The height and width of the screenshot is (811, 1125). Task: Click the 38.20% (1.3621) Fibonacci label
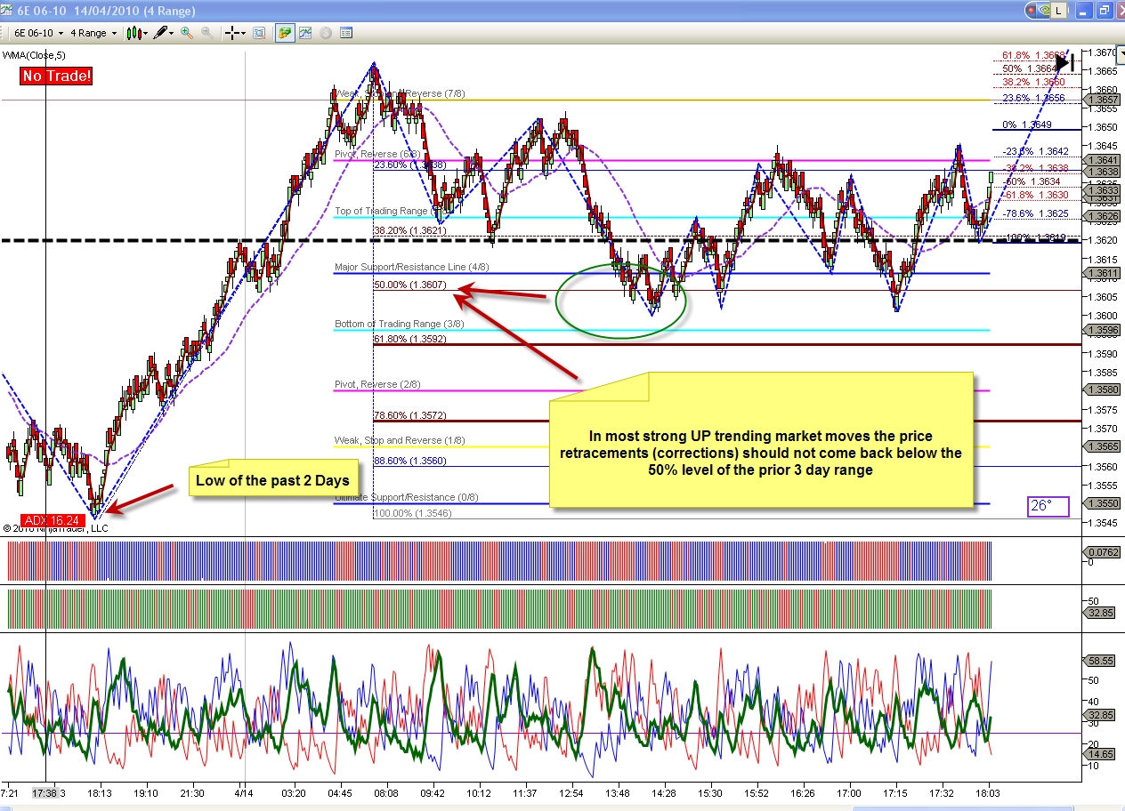410,229
